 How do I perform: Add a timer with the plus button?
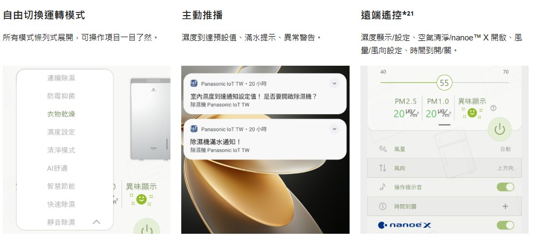[x=505, y=206]
